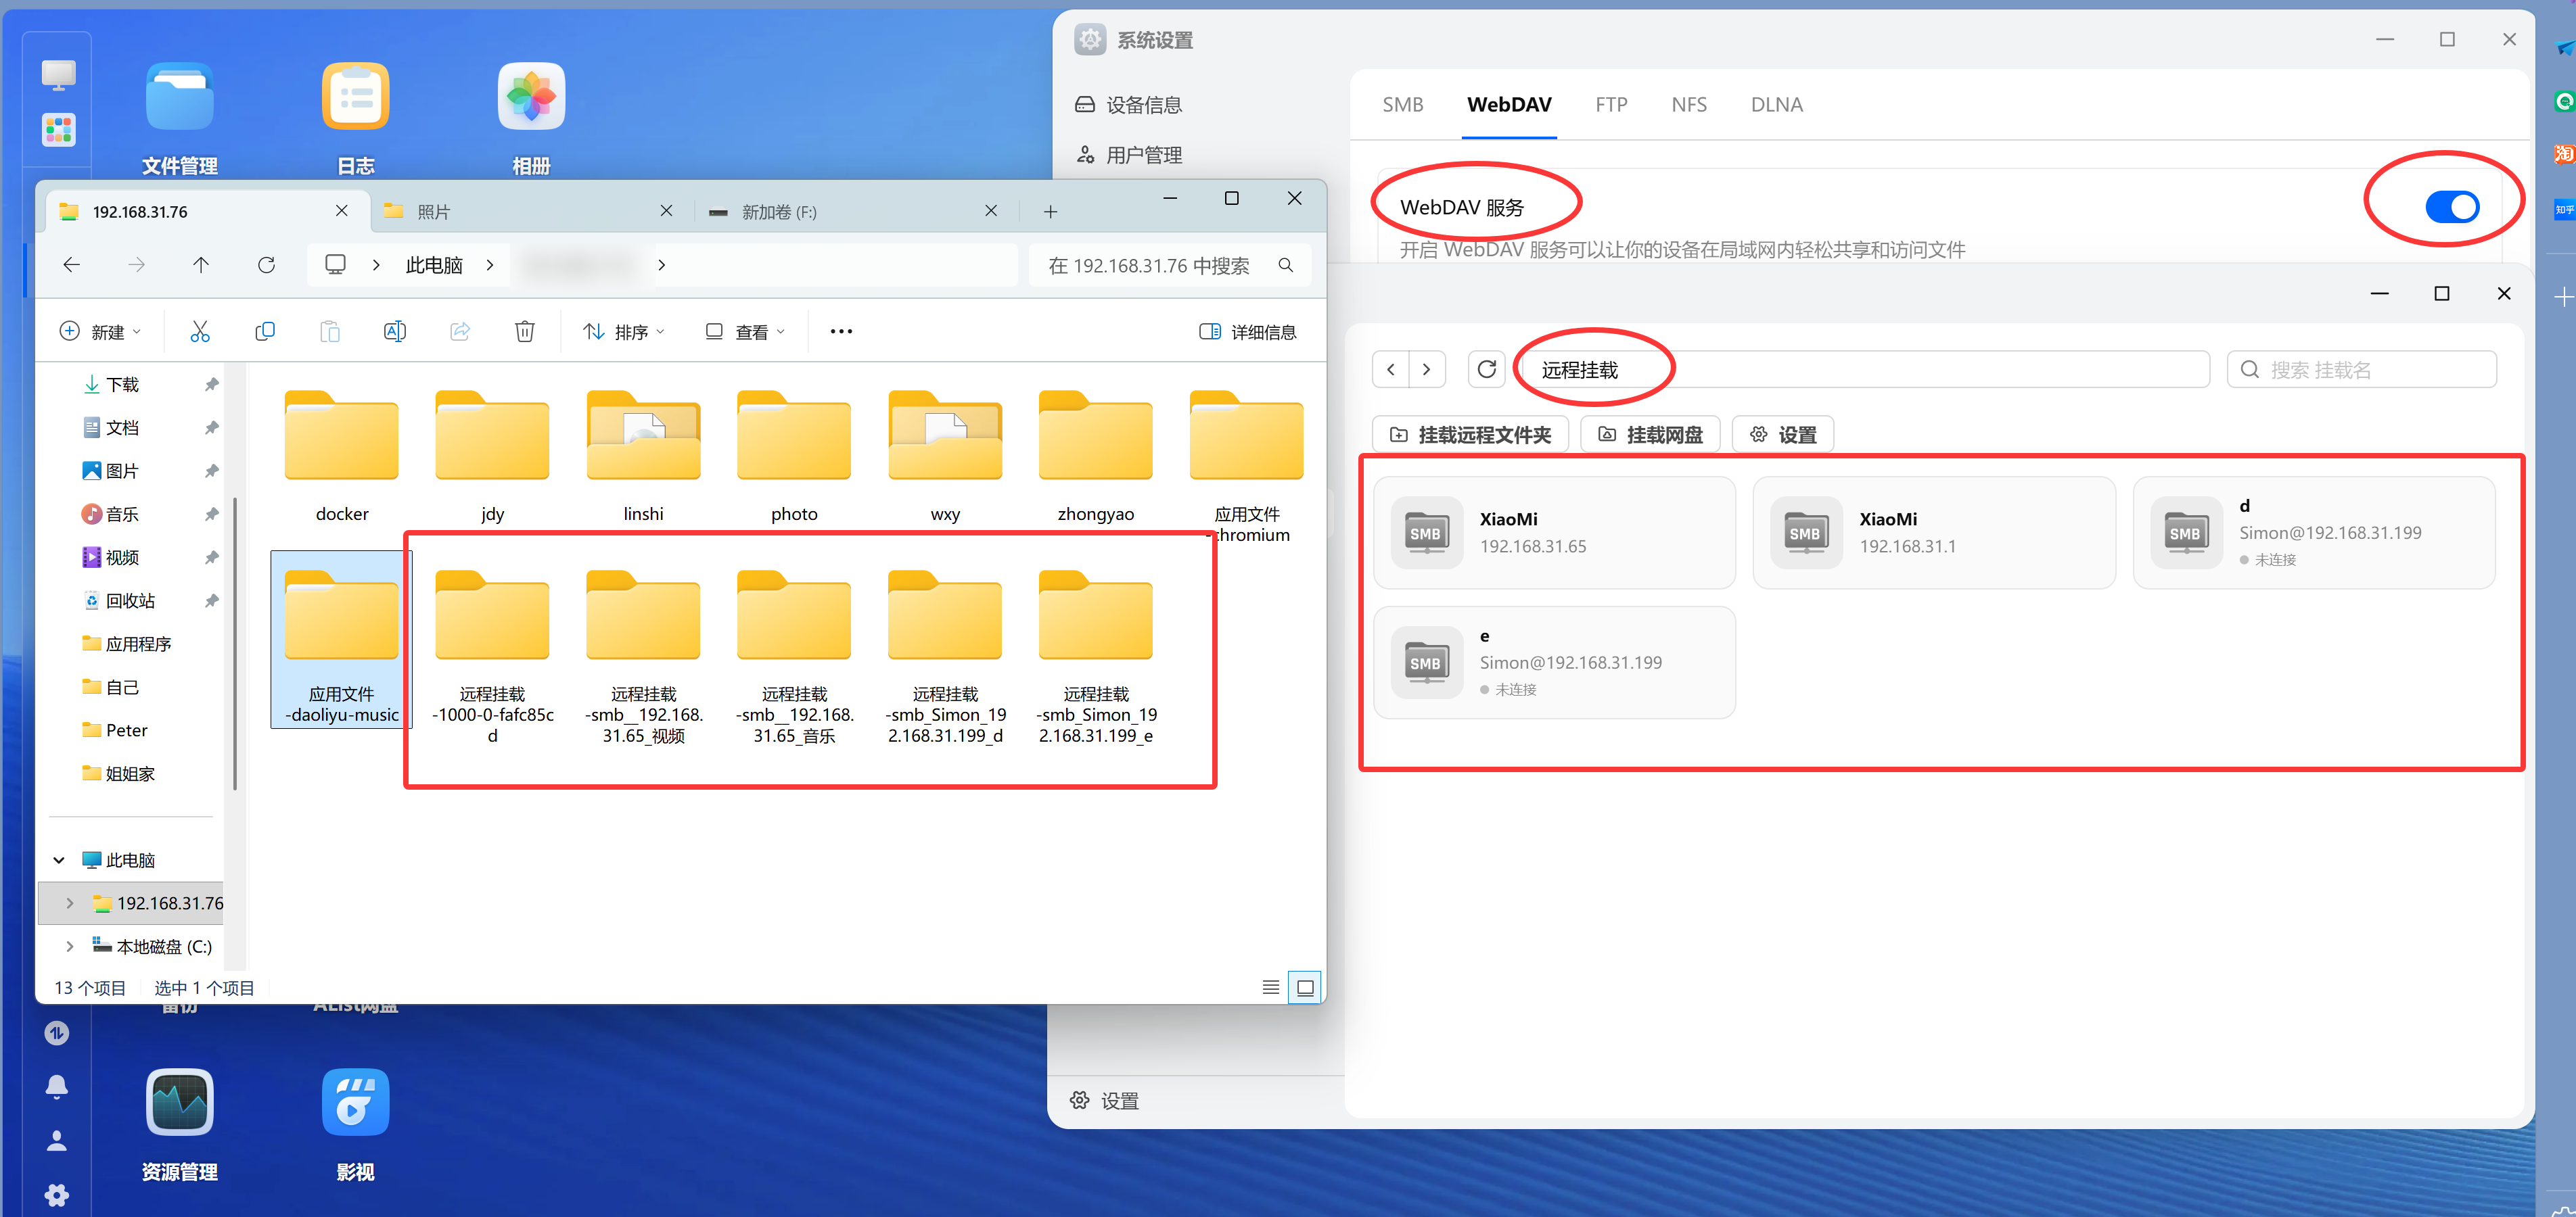Switch to the FTP tab
This screenshot has width=2576, height=1217.
[x=1611, y=104]
